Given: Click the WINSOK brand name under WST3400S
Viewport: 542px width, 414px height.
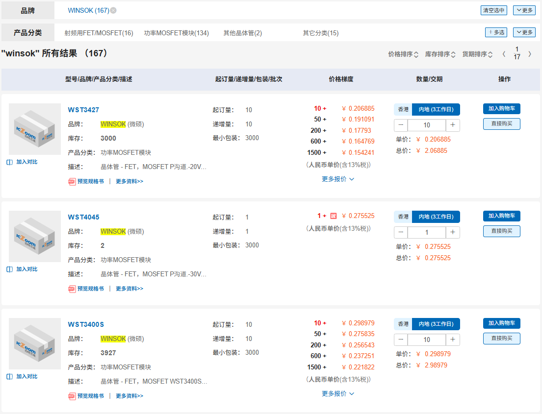Looking at the screenshot, I should click(x=113, y=339).
